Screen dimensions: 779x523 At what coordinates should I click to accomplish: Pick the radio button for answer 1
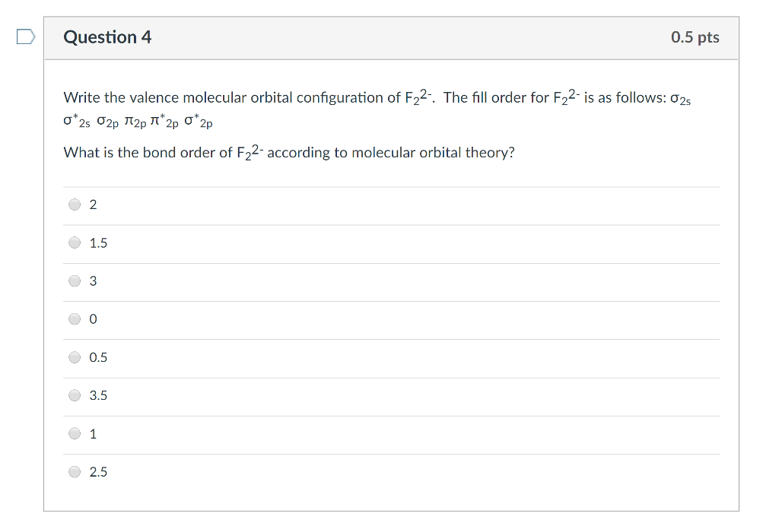(x=75, y=434)
